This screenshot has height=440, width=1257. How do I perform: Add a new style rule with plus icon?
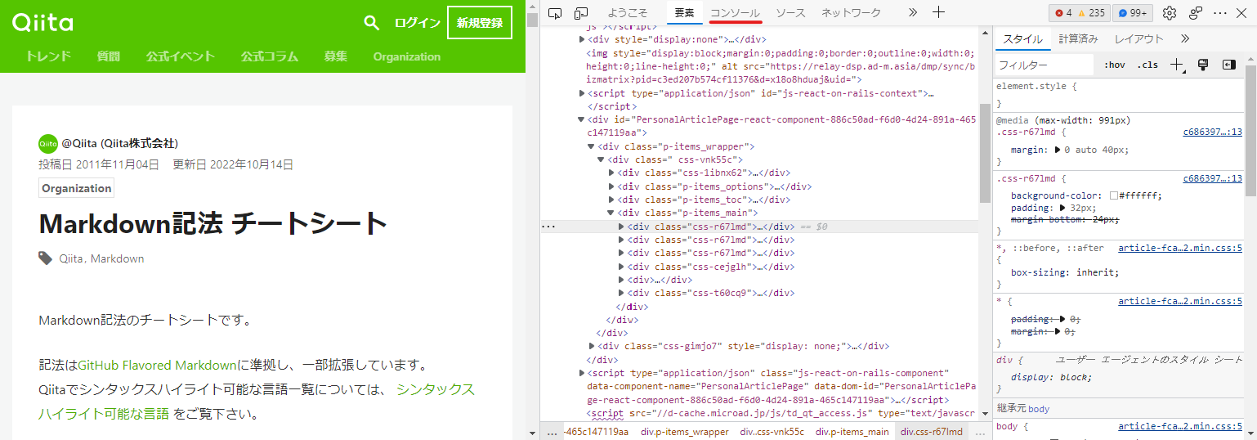pyautogui.click(x=1177, y=65)
